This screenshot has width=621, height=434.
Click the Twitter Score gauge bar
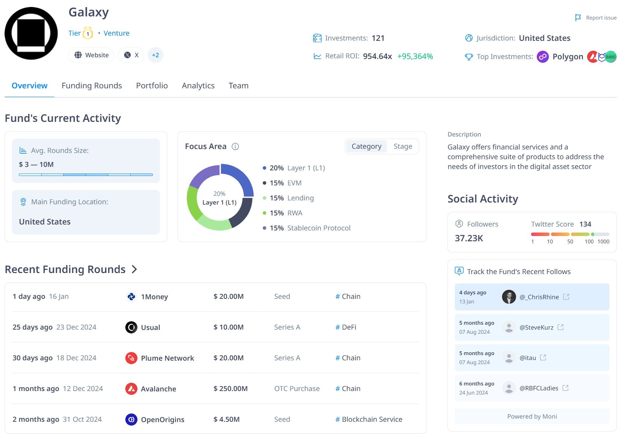[x=570, y=234]
